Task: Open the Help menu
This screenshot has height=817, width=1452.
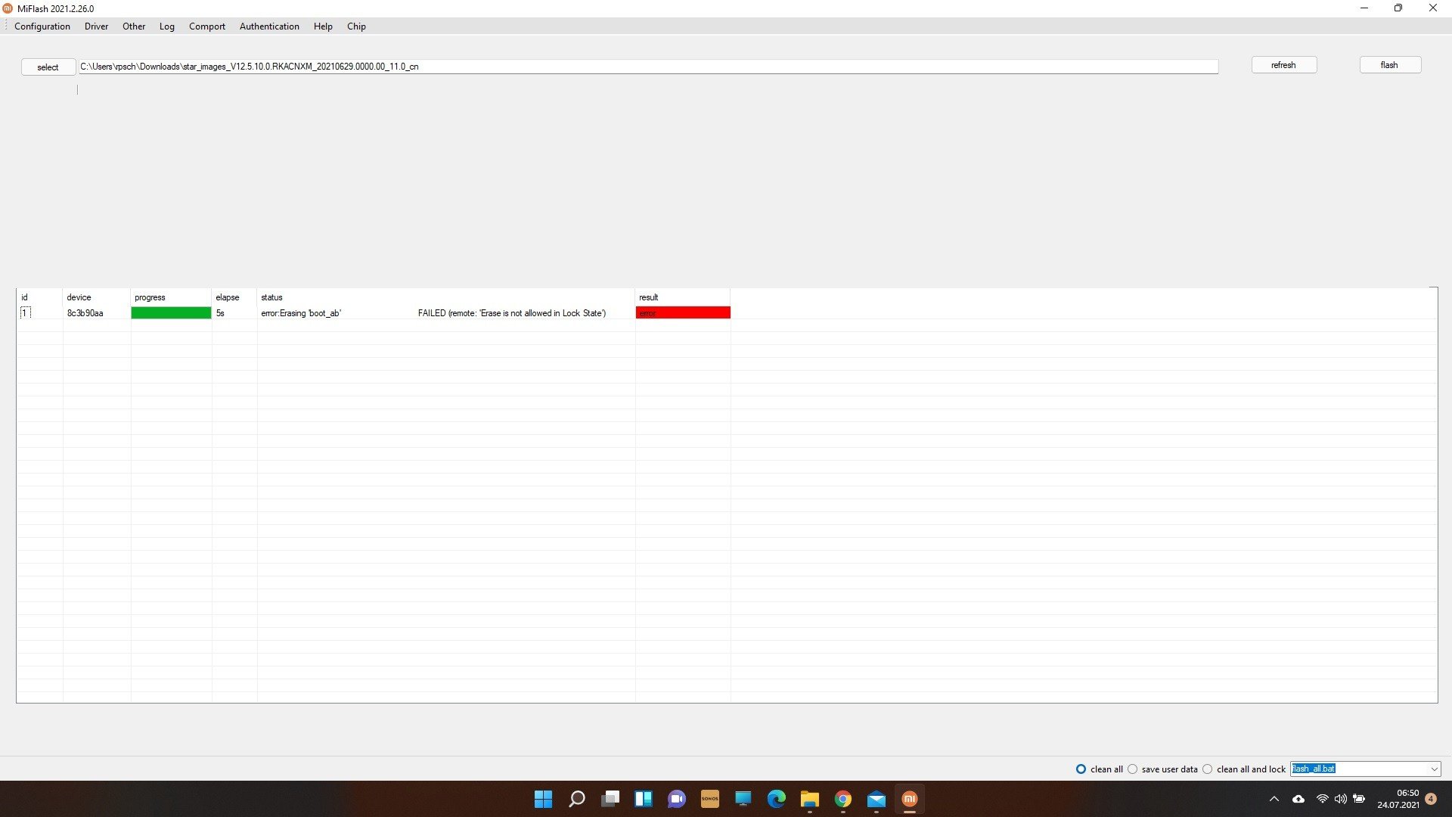Action: pos(323,26)
